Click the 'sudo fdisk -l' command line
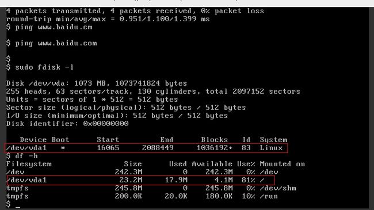Image resolution: width=374 pixels, height=210 pixels. [40, 67]
